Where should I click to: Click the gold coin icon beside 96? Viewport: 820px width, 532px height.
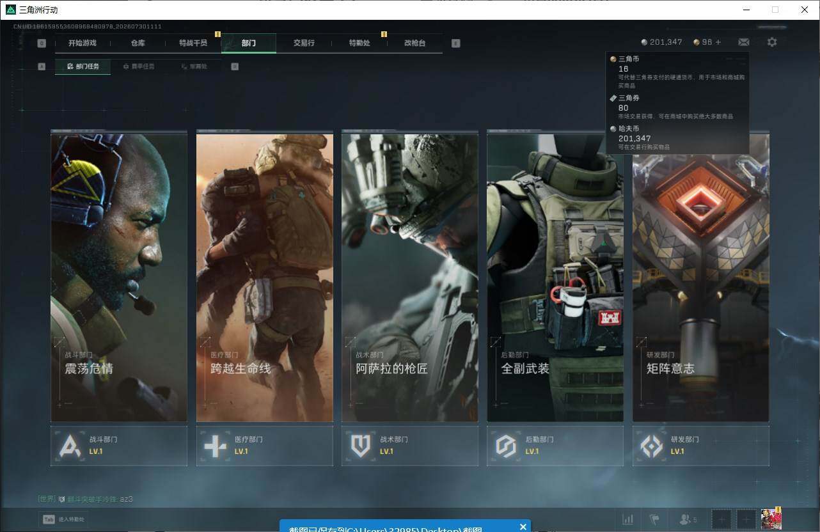pyautogui.click(x=697, y=42)
